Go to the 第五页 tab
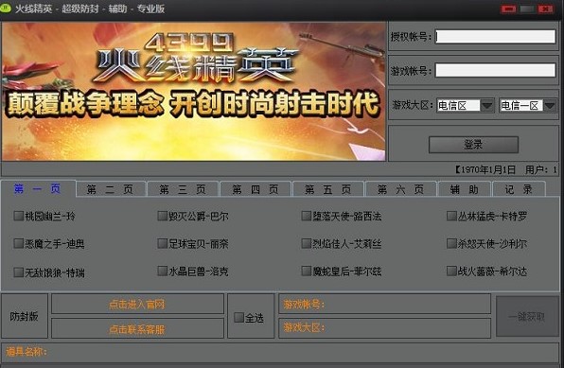The height and width of the screenshot is (368, 564). click(328, 189)
